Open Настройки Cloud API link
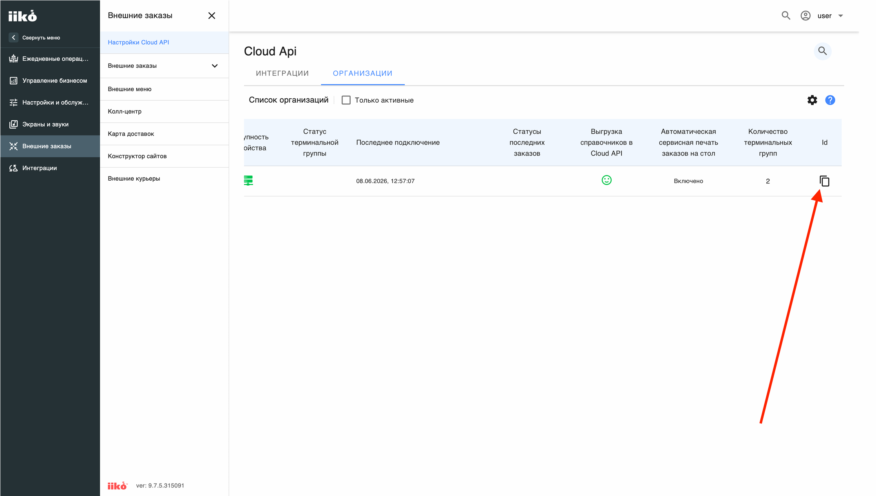 click(138, 42)
